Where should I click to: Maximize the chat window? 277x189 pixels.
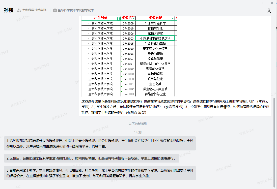tap(264, 3)
